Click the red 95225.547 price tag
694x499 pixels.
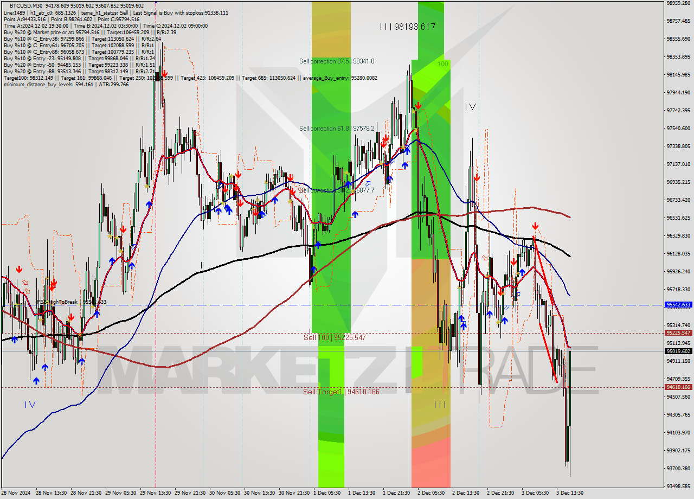tap(678, 333)
